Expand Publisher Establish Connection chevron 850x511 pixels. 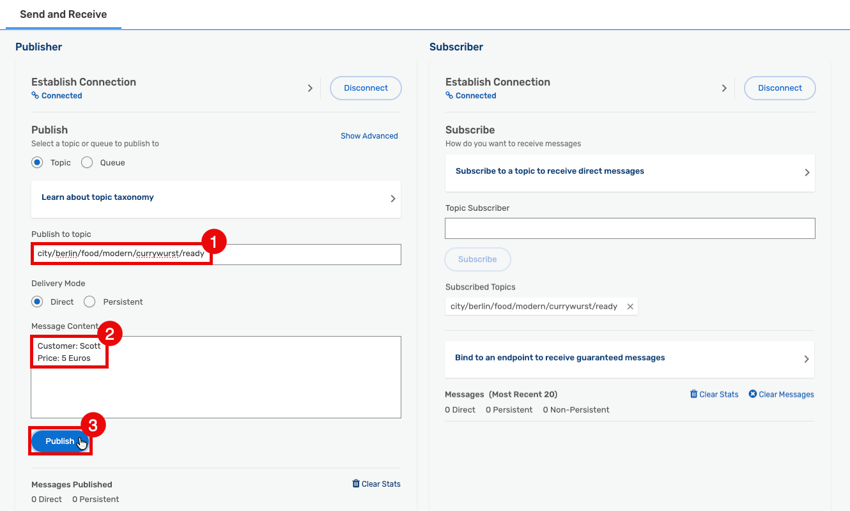point(310,88)
